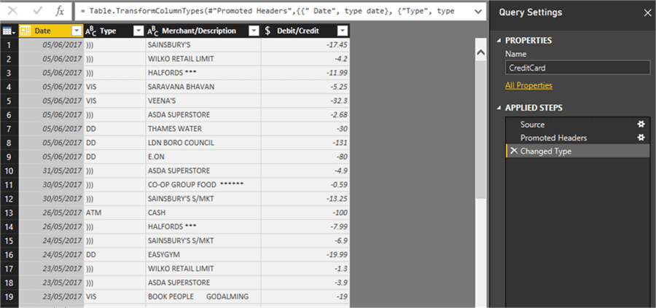Click the -13.25 amount cell
This screenshot has width=656, height=308.
(305, 199)
